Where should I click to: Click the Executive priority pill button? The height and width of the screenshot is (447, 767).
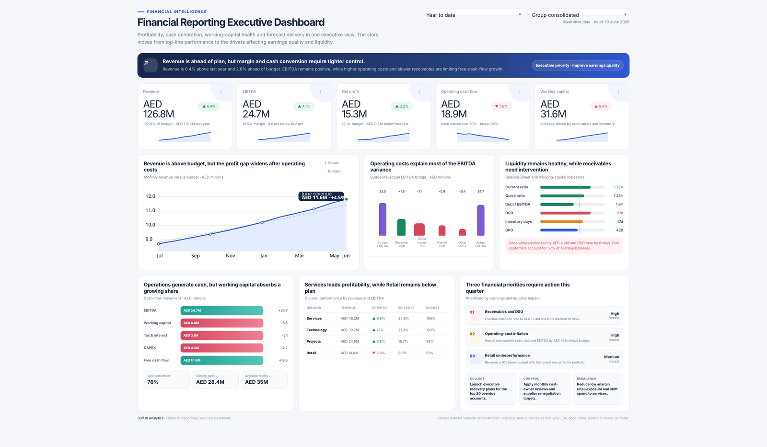click(577, 65)
